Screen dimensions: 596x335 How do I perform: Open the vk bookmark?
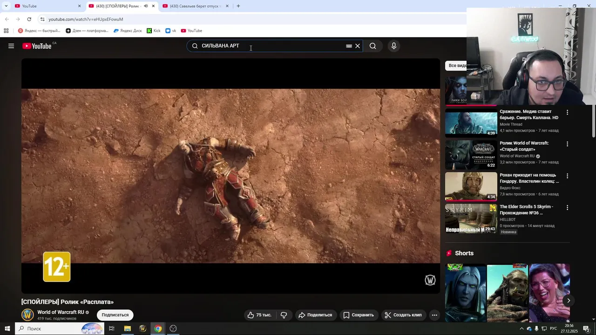pos(171,31)
